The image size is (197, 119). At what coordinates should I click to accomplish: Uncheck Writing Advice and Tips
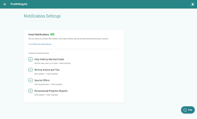30,70
